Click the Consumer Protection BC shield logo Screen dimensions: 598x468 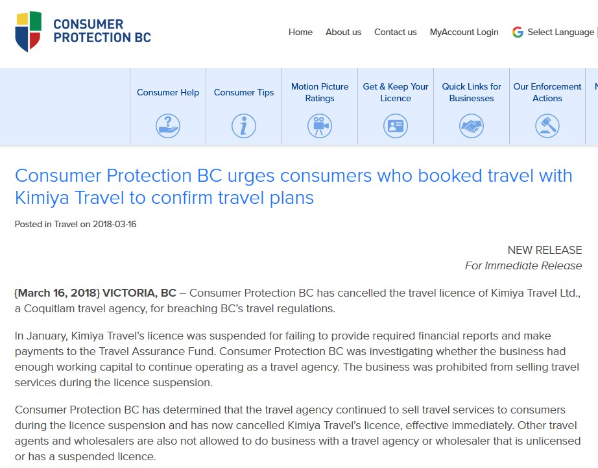(x=29, y=31)
